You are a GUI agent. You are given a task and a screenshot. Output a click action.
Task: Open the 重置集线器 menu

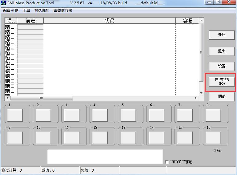point(63,11)
